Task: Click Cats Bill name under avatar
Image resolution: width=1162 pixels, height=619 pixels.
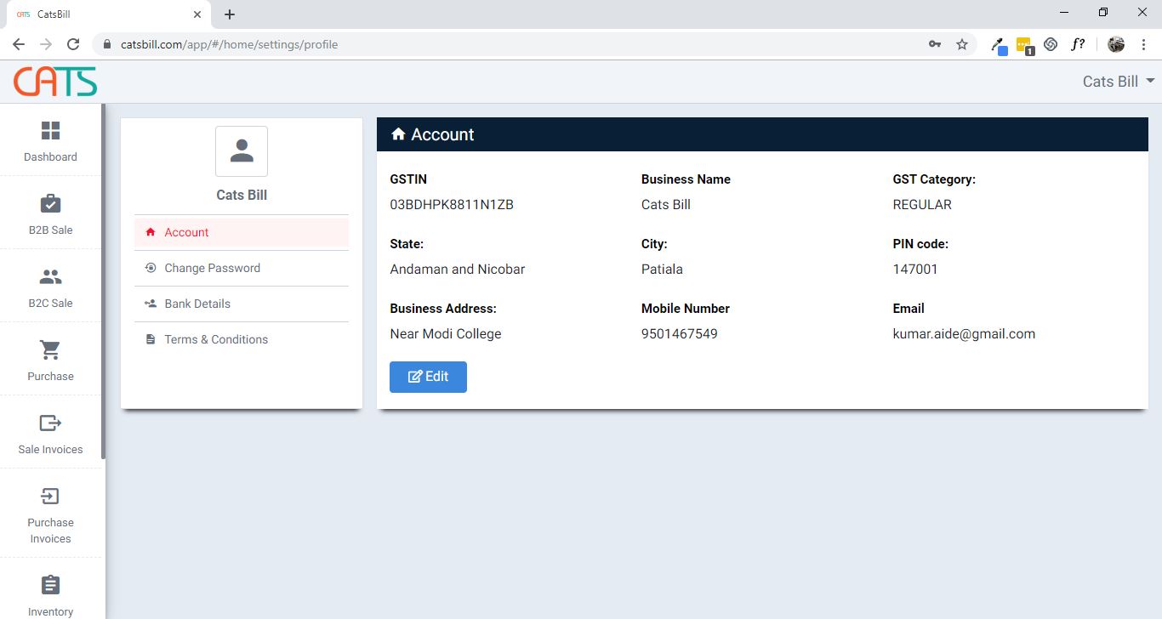Action: (242, 195)
